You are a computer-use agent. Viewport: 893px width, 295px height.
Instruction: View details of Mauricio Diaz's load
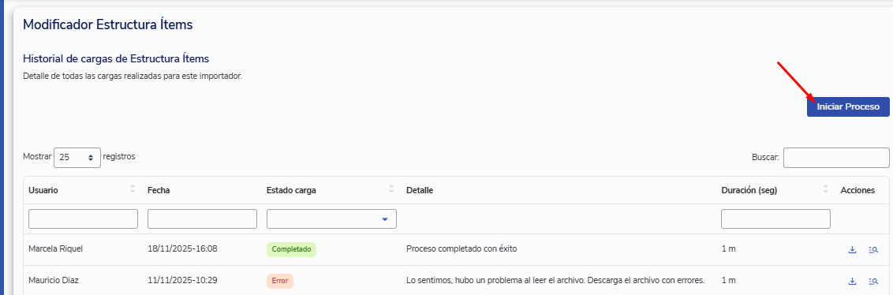(873, 281)
